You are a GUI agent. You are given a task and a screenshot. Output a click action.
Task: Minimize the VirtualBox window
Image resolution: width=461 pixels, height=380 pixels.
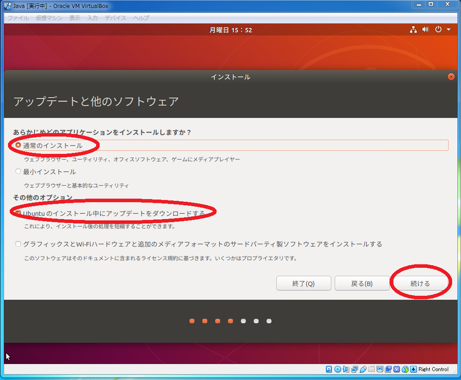tap(419, 4)
